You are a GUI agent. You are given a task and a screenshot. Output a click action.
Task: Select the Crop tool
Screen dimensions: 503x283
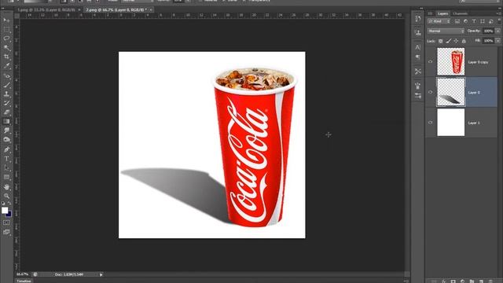click(6, 57)
